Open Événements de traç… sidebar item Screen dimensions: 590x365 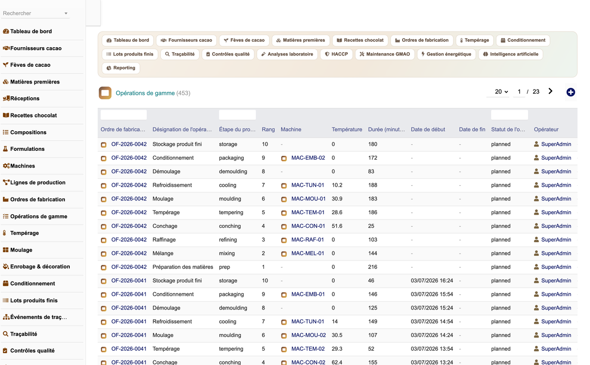[x=34, y=317]
